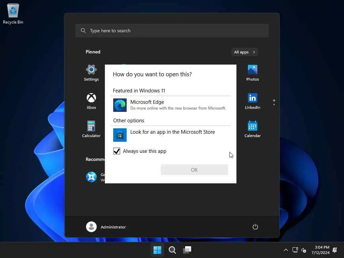This screenshot has height=258, width=344.
Task: Launch the LinkedIn pinned app
Action: 253,101
